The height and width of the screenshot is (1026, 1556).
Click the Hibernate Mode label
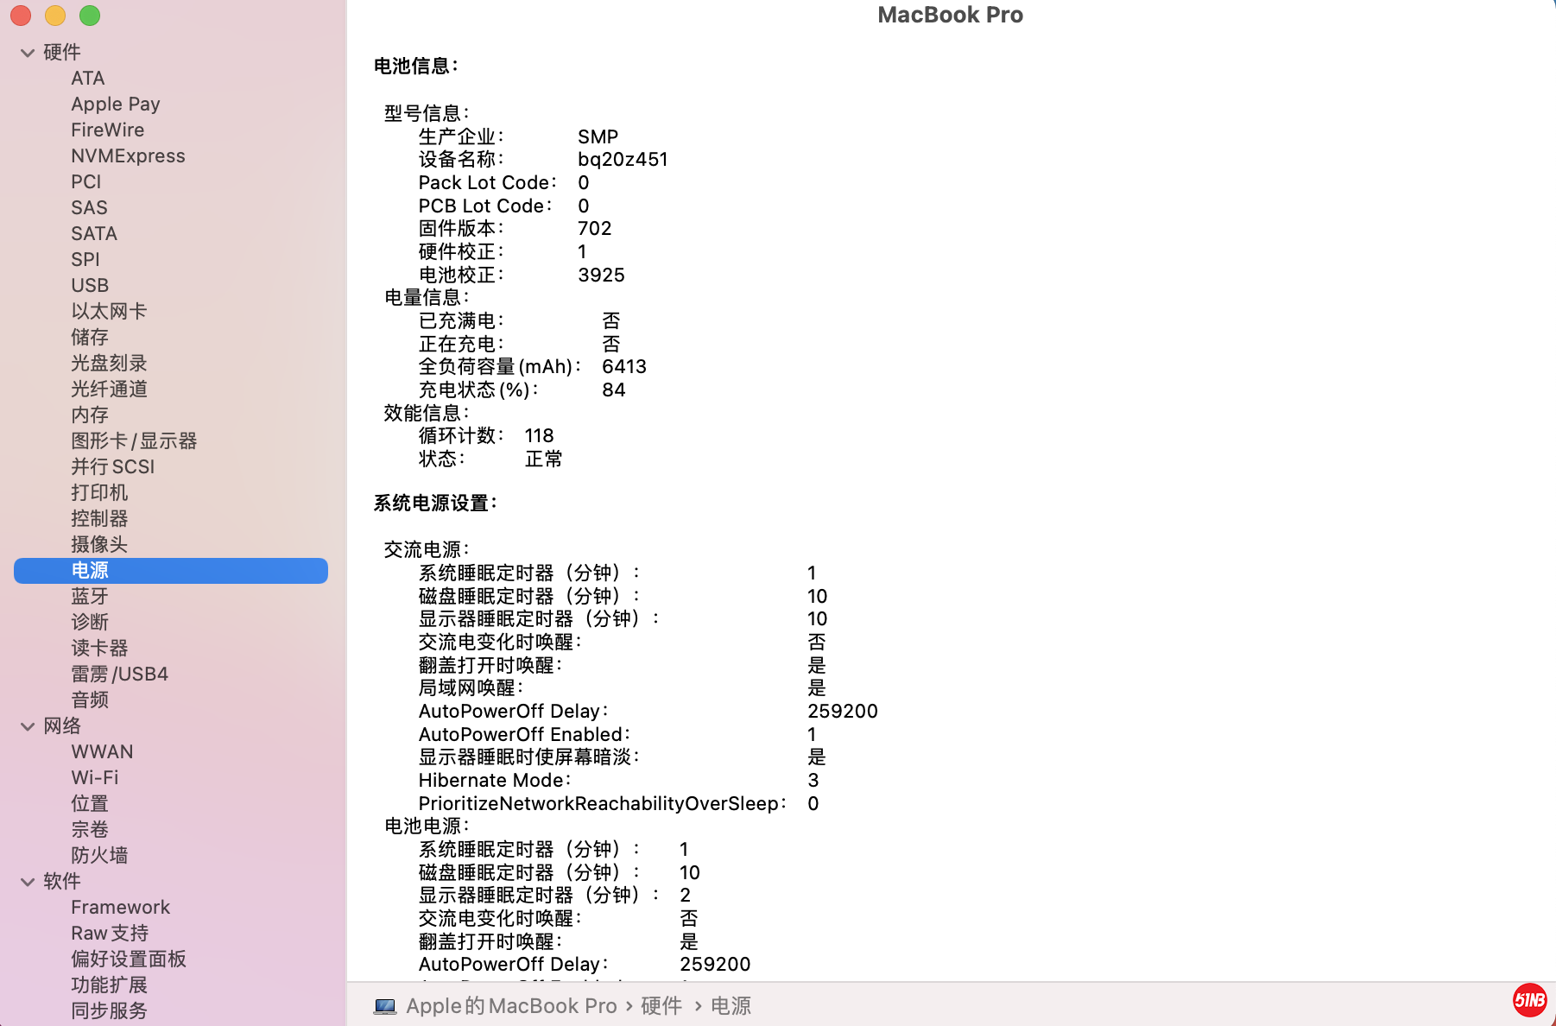coord(494,781)
